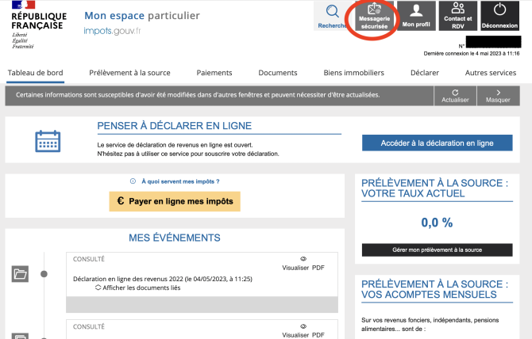The height and width of the screenshot is (339, 532).
Task: Click the Déconnexion power icon
Action: pos(499,11)
